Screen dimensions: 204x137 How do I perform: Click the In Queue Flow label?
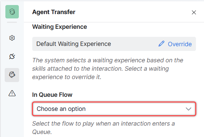pos(52,95)
